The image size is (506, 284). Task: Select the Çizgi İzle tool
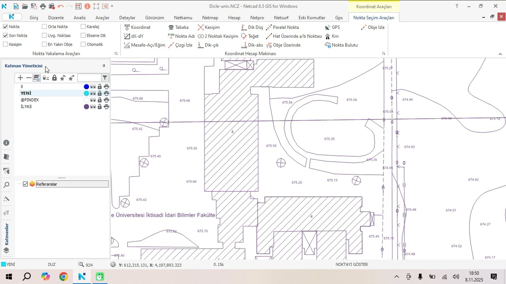coord(180,45)
